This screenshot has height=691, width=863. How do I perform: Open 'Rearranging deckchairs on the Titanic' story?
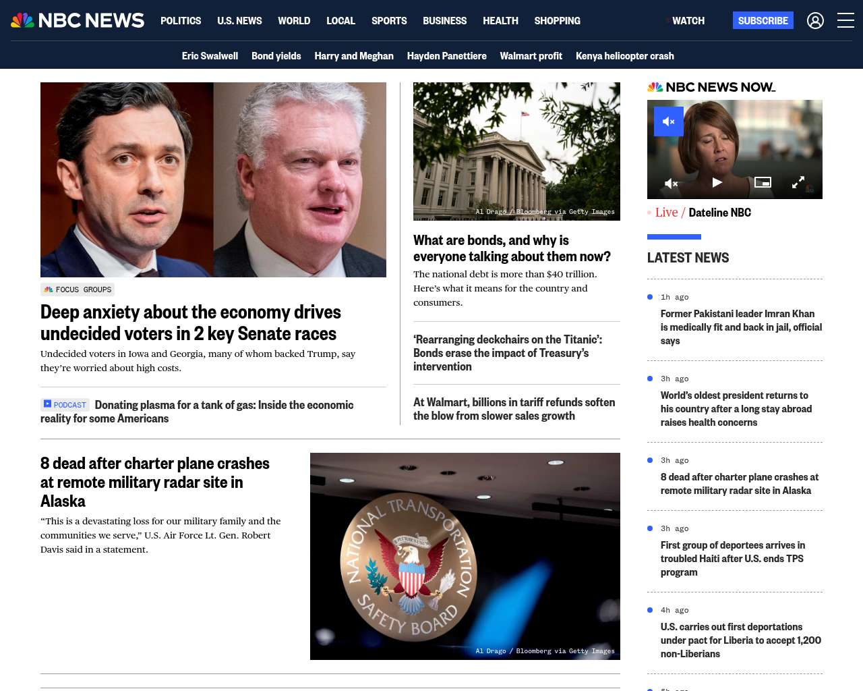tap(508, 353)
